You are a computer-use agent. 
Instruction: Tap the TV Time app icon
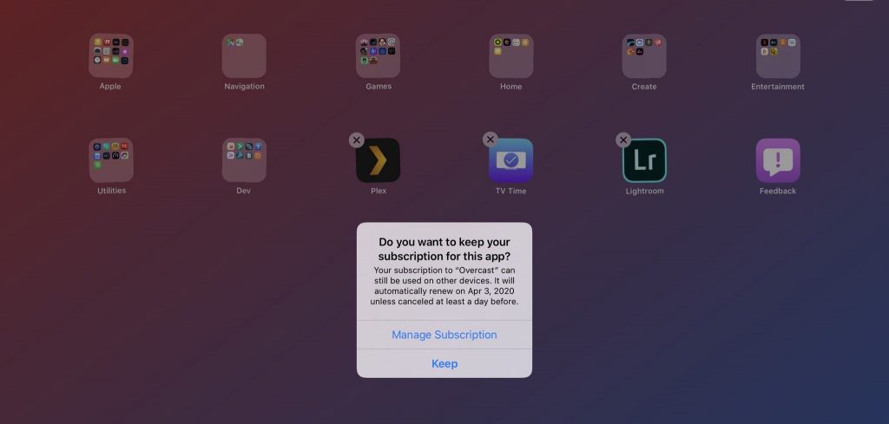510,160
